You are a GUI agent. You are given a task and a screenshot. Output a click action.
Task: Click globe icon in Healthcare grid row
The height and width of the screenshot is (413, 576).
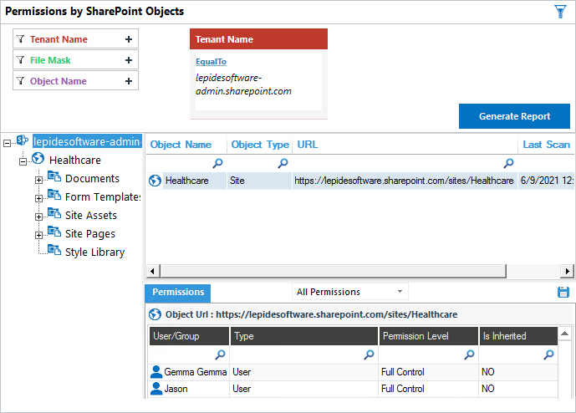(x=155, y=181)
